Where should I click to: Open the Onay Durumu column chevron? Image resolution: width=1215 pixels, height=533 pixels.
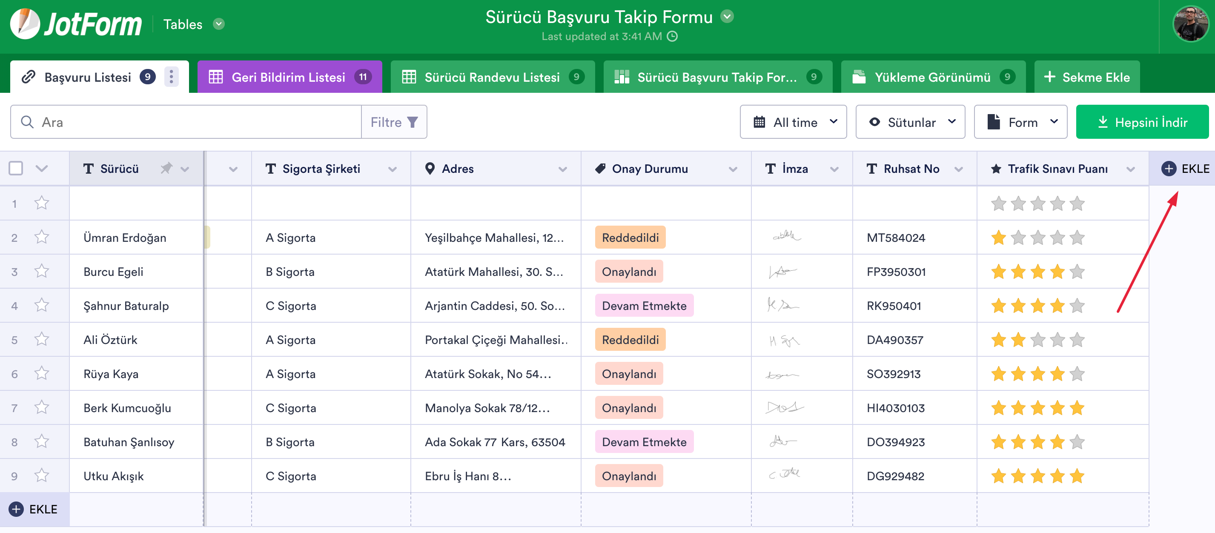733,169
